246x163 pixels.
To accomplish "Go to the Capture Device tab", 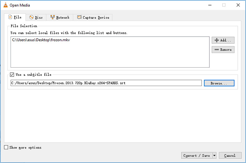I will coord(93,17).
